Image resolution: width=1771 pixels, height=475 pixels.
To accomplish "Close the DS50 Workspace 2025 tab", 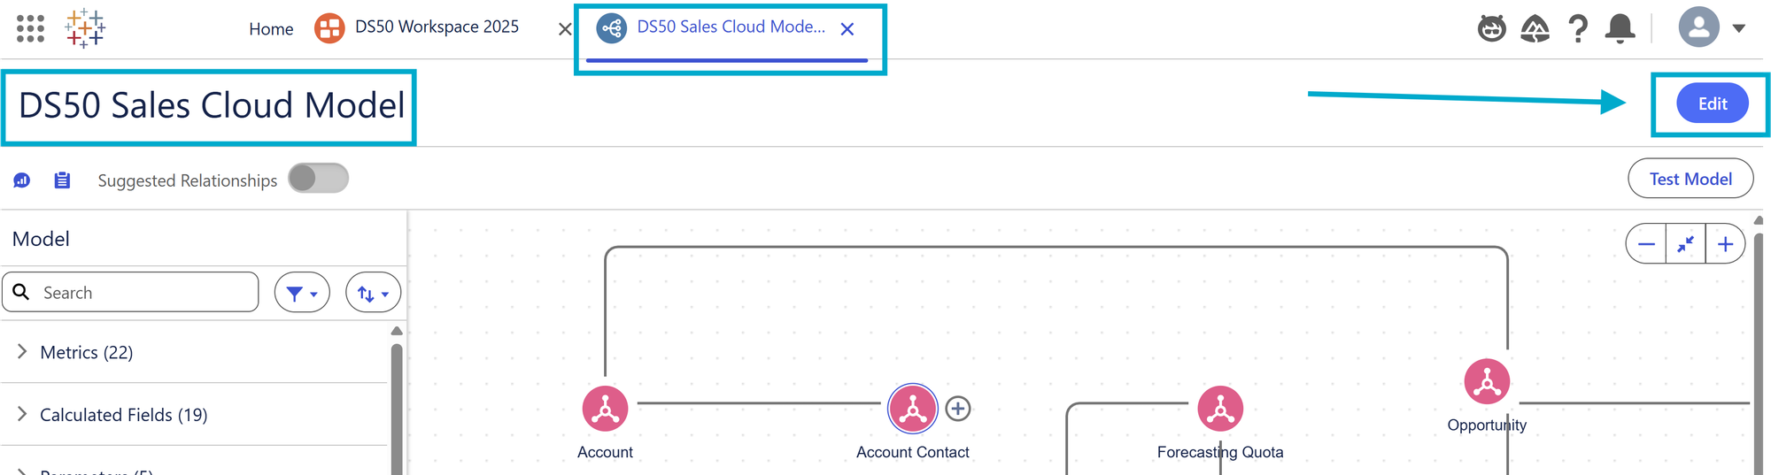I will 565,29.
